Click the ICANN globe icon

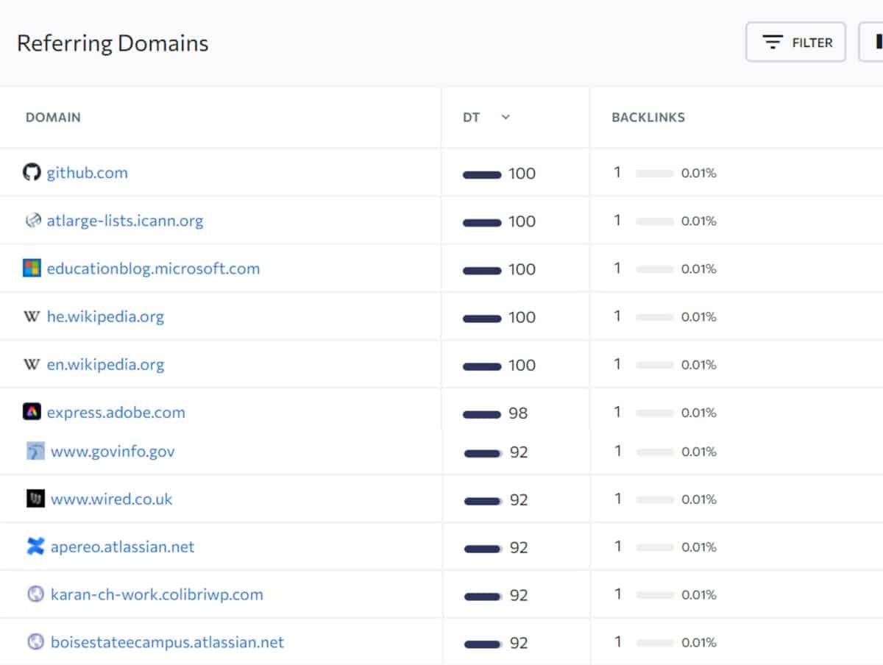pyautogui.click(x=32, y=220)
